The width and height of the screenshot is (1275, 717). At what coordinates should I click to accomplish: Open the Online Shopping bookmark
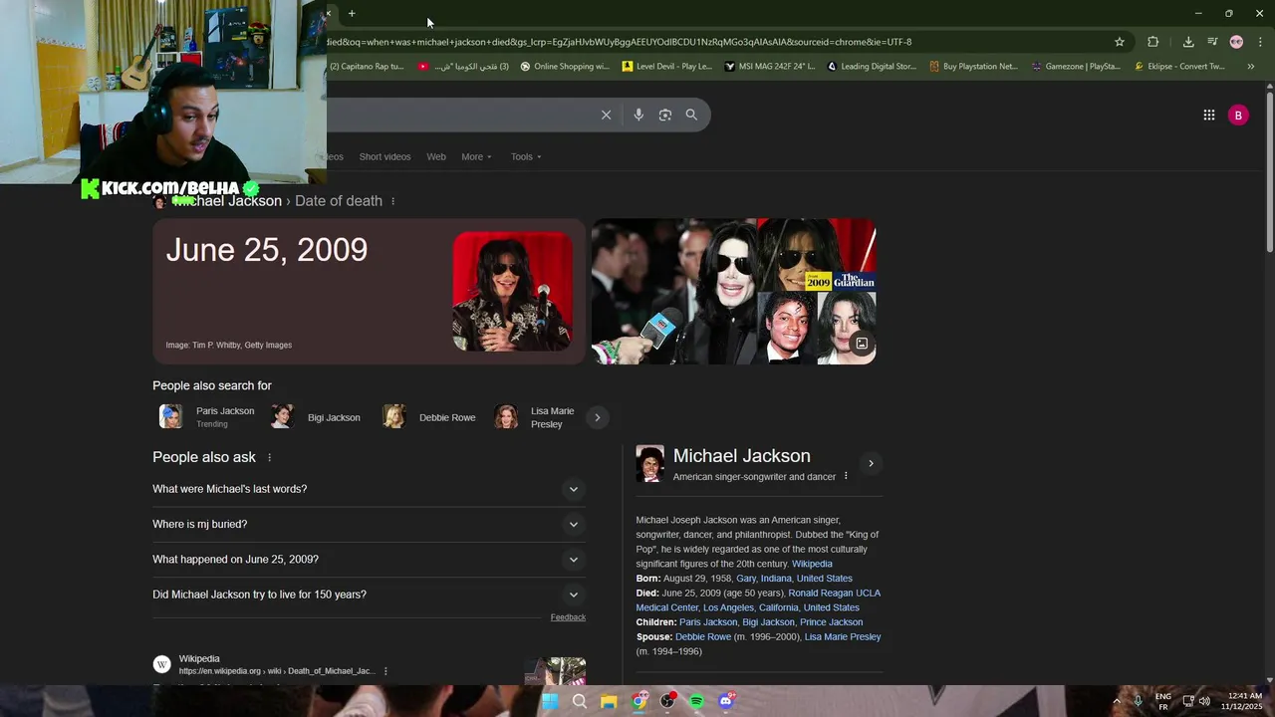[x=565, y=67]
